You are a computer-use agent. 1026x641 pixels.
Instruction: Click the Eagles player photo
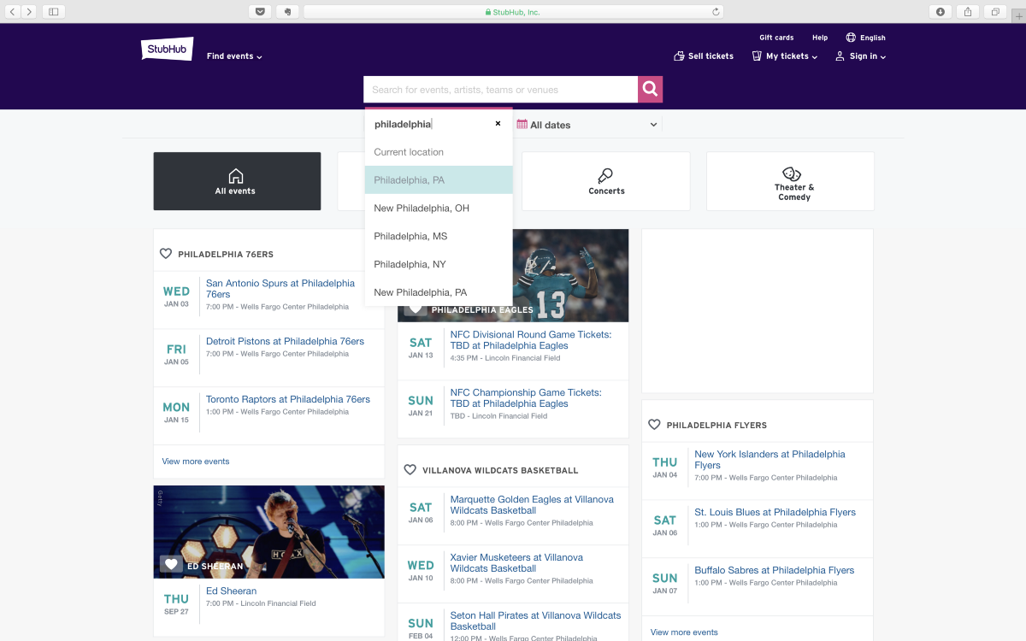click(x=570, y=275)
